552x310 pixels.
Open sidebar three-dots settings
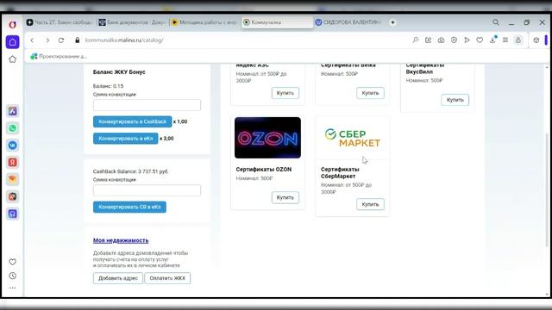pyautogui.click(x=12, y=288)
